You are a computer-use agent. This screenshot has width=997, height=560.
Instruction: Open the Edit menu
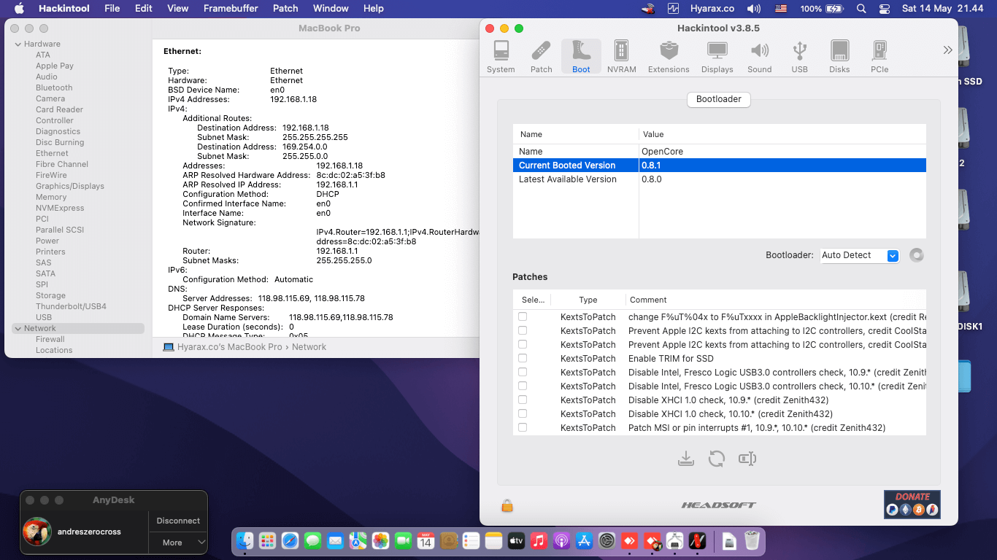(144, 9)
